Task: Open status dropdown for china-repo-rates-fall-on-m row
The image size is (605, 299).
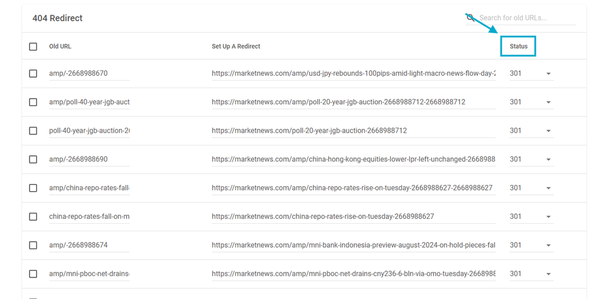Action: 548,217
